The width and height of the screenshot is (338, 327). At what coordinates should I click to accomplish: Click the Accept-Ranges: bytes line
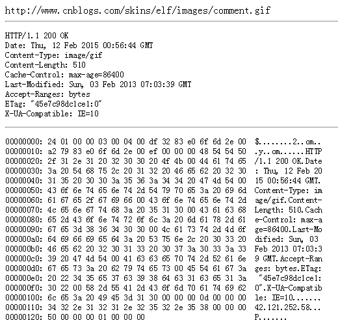(47, 94)
